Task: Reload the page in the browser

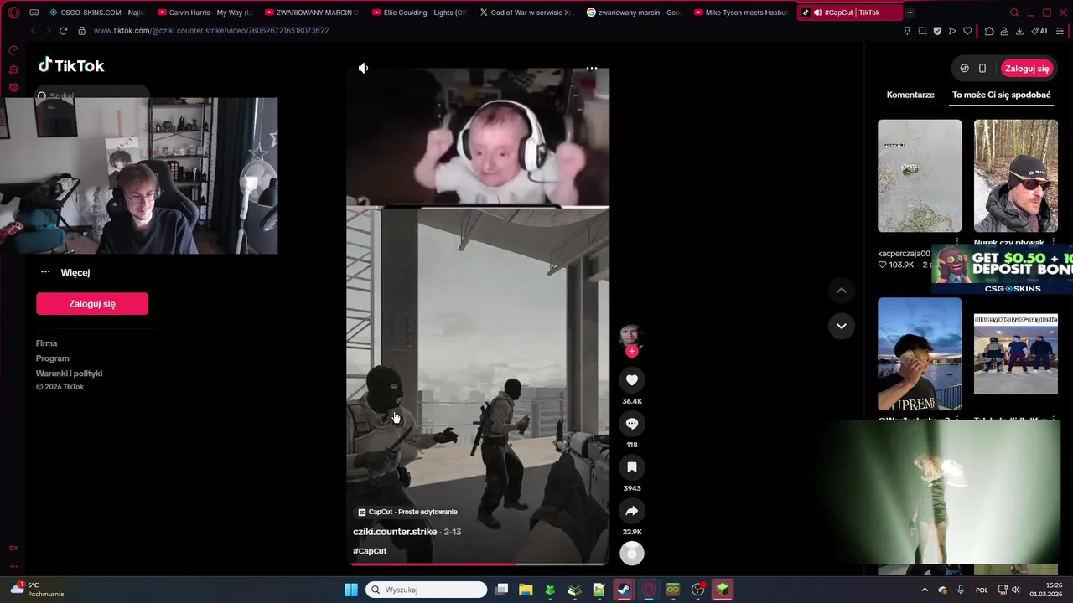Action: click(x=63, y=31)
